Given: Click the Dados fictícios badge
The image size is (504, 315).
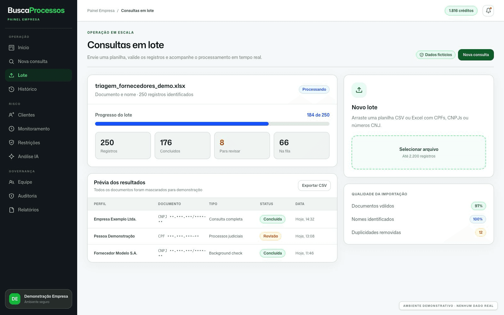Looking at the screenshot, I should click(x=436, y=55).
